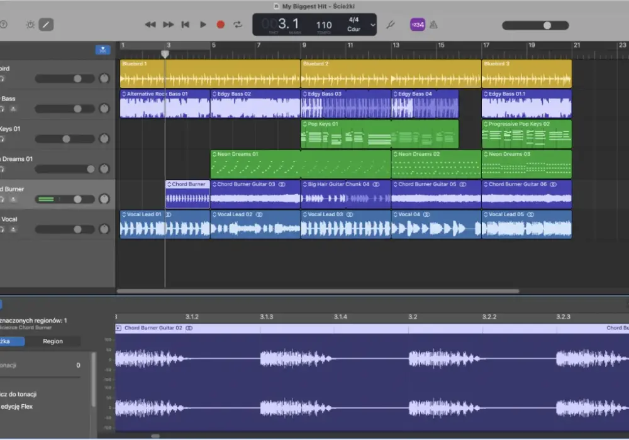
Task: Enable input monitoring on the Vocal track
Action: (13, 229)
